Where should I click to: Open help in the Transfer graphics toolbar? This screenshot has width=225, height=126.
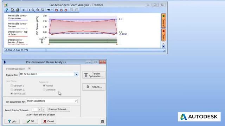point(7,10)
